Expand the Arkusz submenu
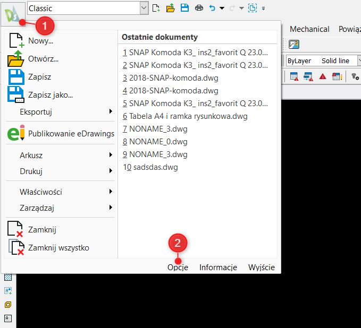The height and width of the screenshot is (328, 361). click(60, 155)
